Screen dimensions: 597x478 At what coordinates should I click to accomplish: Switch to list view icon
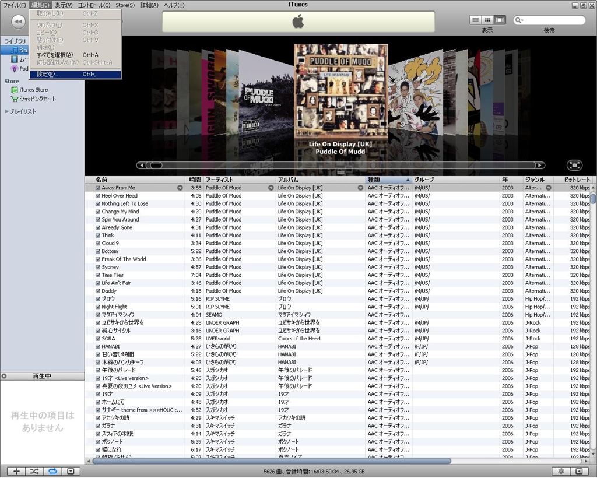(x=475, y=20)
